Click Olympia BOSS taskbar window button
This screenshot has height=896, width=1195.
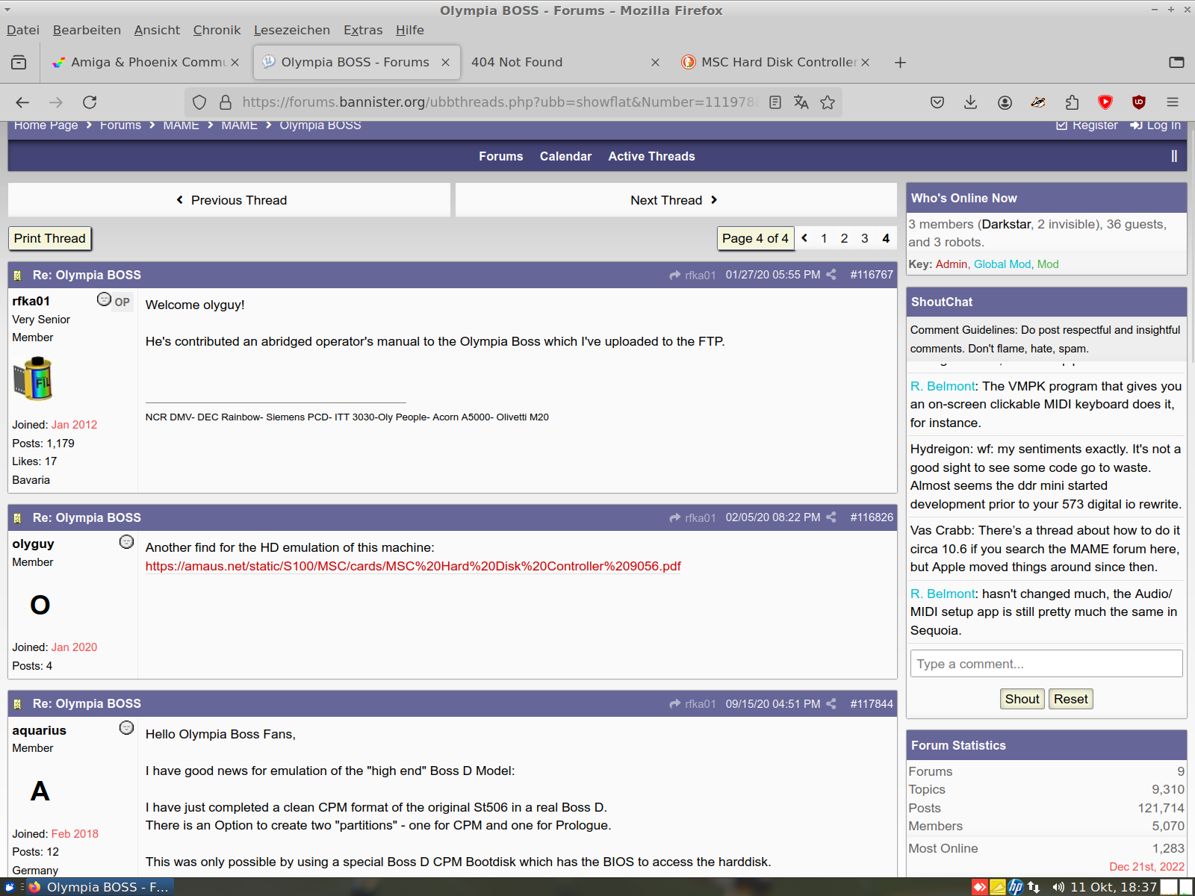click(99, 887)
